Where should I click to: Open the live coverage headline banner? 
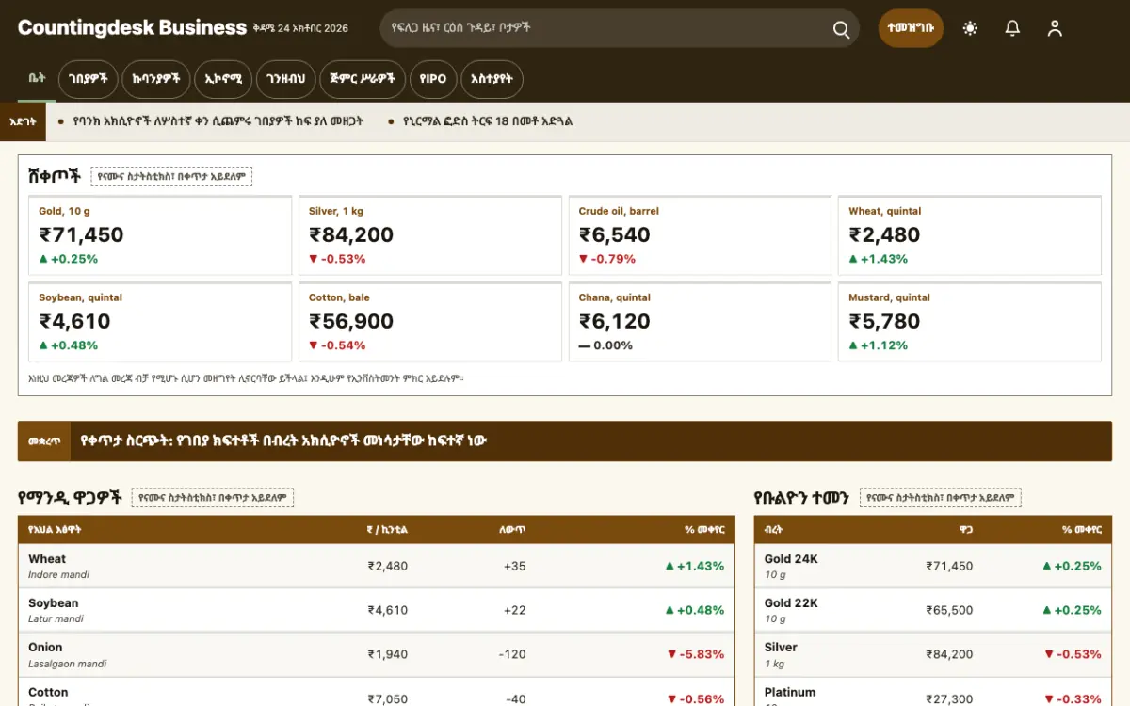pyautogui.click(x=565, y=441)
